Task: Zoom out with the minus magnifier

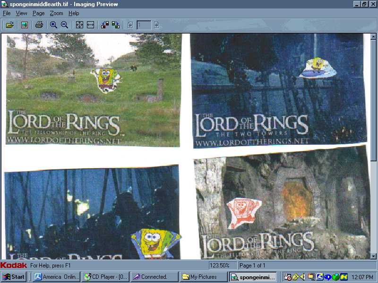Action: 64,25
